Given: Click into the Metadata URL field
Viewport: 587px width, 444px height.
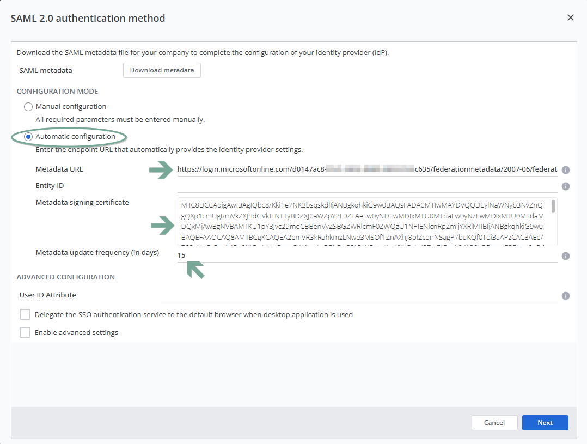Looking at the screenshot, I should [366, 169].
